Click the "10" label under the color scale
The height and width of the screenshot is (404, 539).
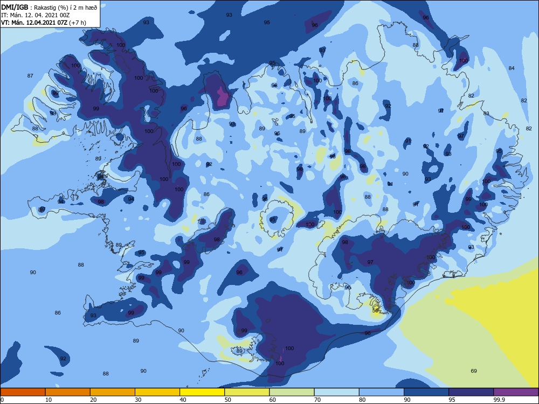click(x=49, y=400)
